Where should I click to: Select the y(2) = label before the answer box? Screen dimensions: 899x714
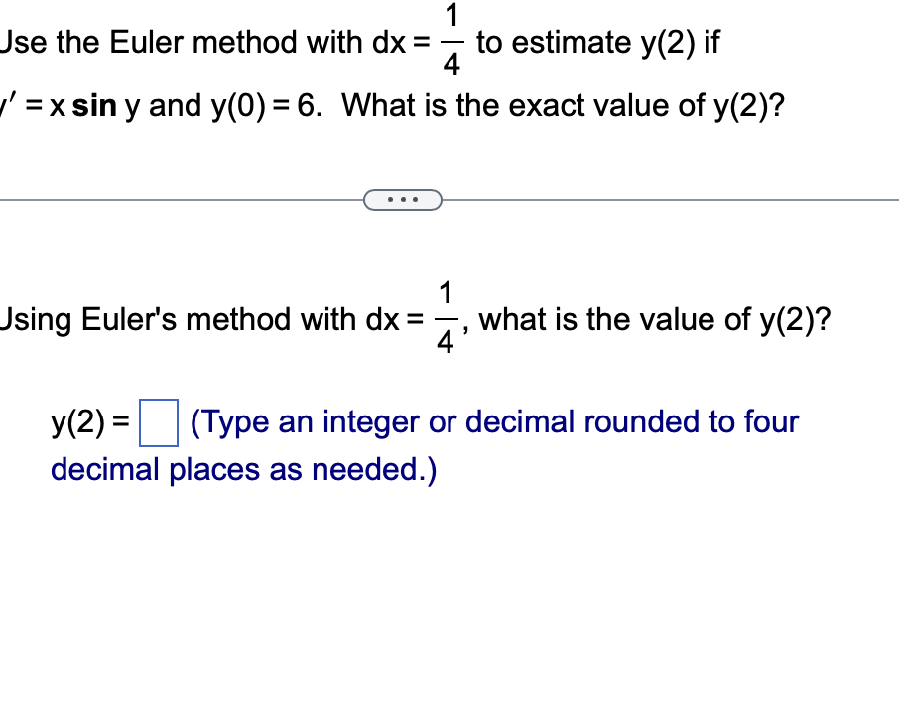click(89, 421)
